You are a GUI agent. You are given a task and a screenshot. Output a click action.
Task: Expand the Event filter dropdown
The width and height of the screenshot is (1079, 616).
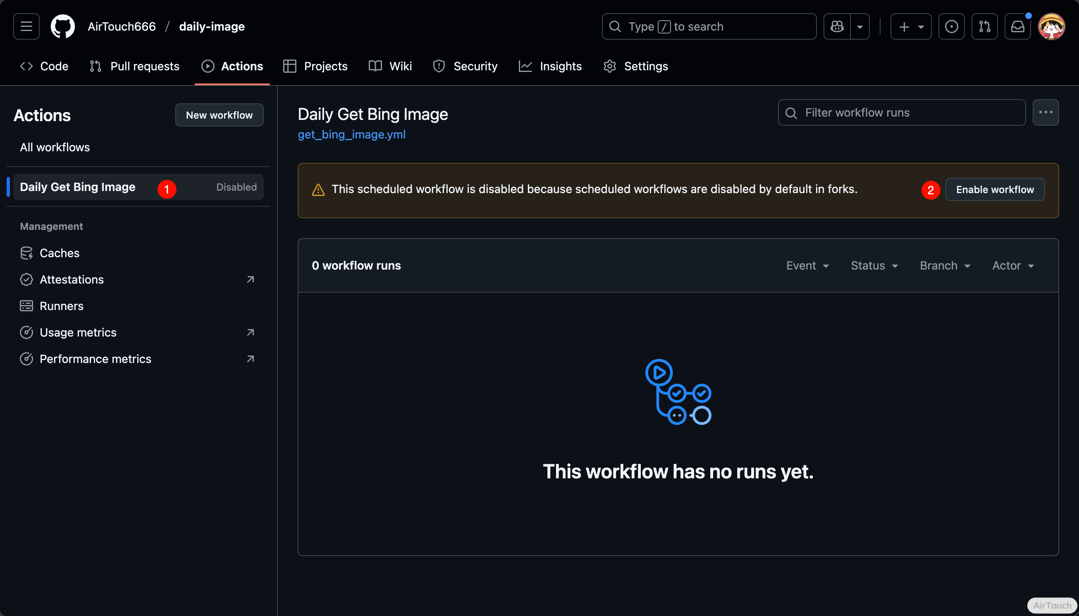(x=807, y=266)
